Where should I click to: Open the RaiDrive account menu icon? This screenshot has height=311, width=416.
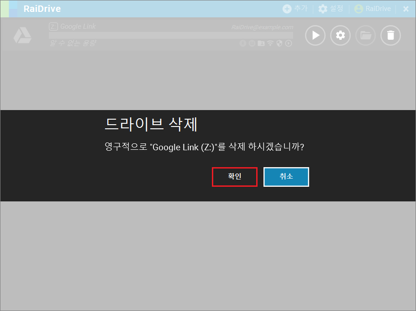(358, 9)
